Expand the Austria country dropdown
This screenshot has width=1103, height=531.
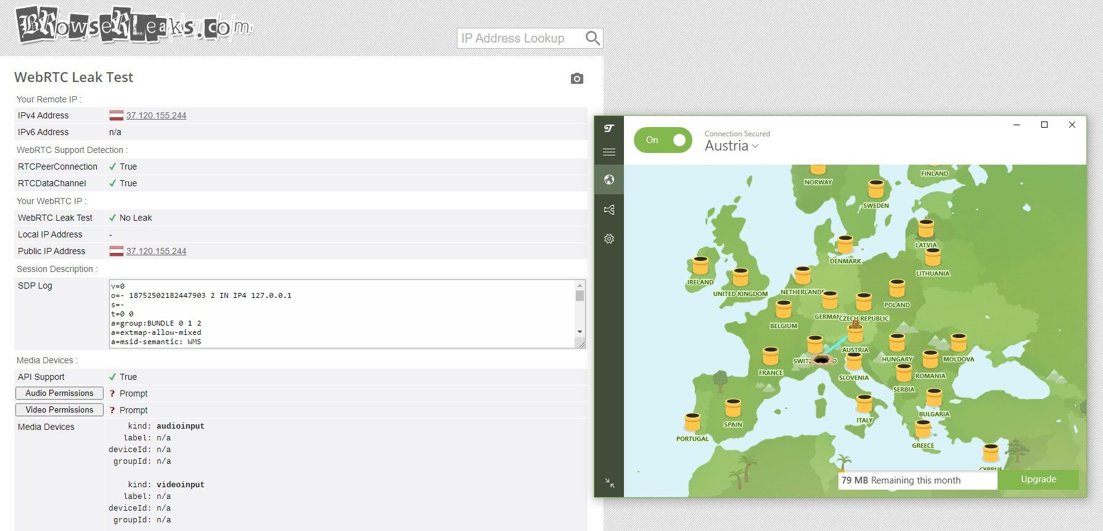pos(732,146)
